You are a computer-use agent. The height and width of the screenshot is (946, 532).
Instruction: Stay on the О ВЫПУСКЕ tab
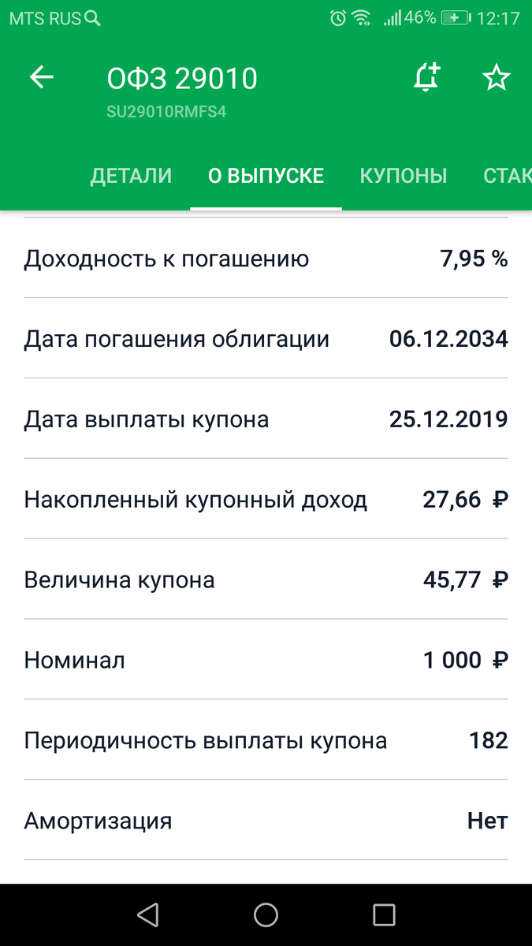265,175
